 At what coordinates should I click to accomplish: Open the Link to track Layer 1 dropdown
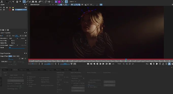tap(13, 45)
